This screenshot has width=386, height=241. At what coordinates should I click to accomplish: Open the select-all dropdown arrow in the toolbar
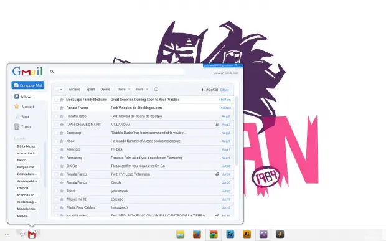coord(61,89)
